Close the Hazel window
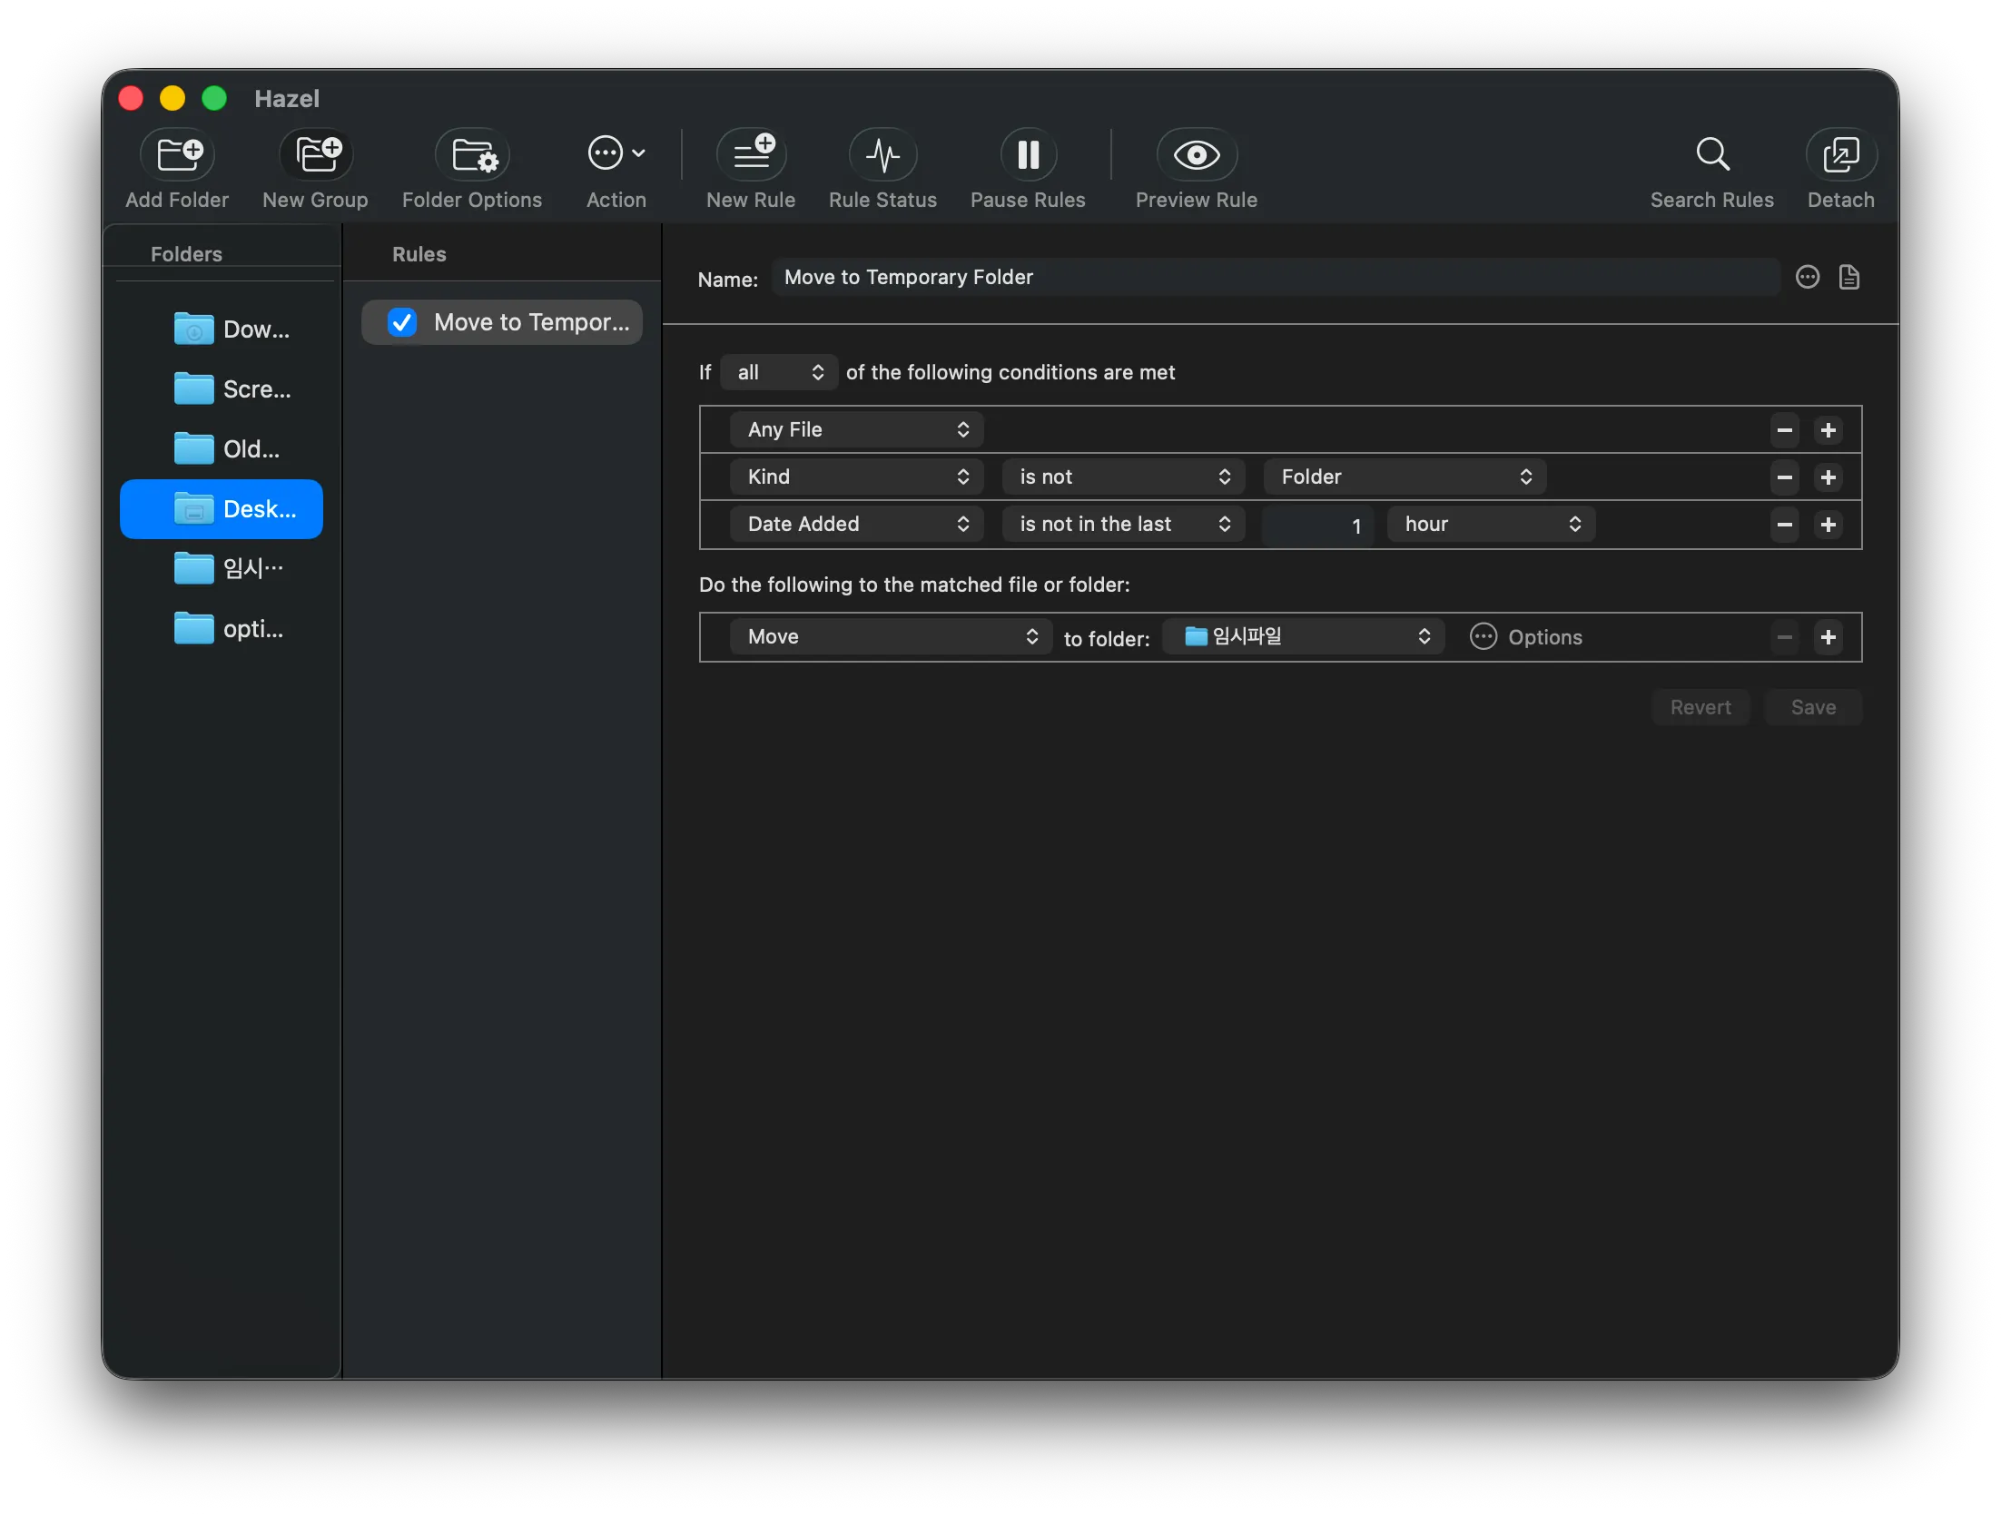This screenshot has width=2001, height=1514. [132, 98]
